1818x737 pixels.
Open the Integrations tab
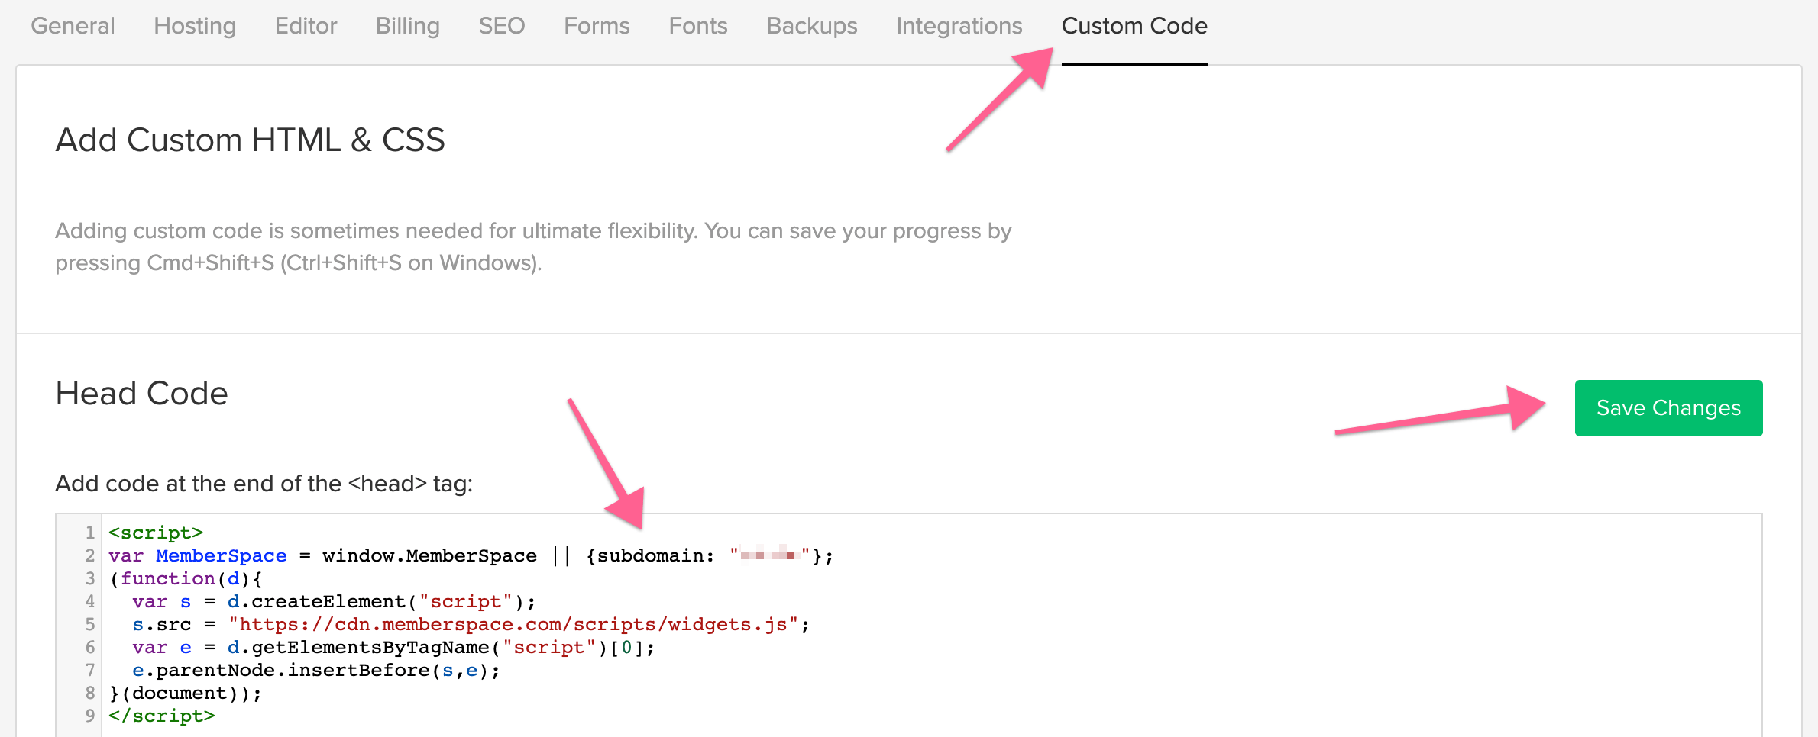pos(959,26)
